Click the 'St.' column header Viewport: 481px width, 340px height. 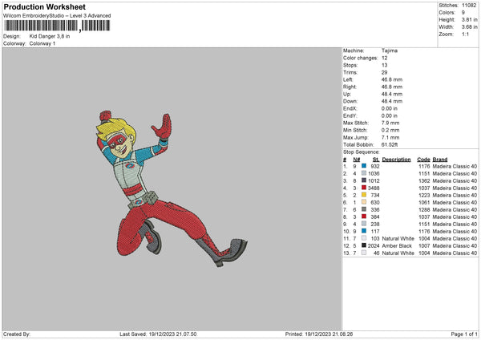pyautogui.click(x=376, y=160)
